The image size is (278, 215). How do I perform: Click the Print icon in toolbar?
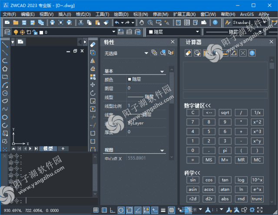click(x=52, y=23)
